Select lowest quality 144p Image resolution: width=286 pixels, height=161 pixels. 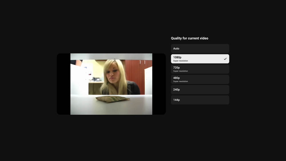[200, 100]
